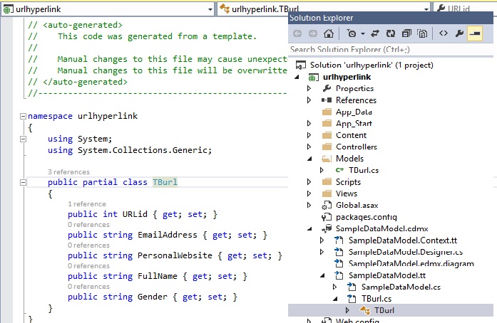Image resolution: width=497 pixels, height=323 pixels.
Task: Select the App_Data folder
Action: [354, 112]
